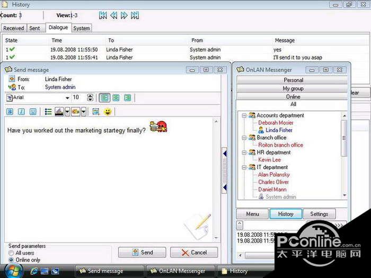Select history row with message yes
Viewport: 371px width, 278px height.
[x=185, y=50]
